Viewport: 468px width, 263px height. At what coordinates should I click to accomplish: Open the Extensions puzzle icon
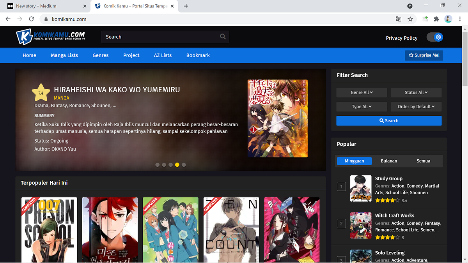436,19
